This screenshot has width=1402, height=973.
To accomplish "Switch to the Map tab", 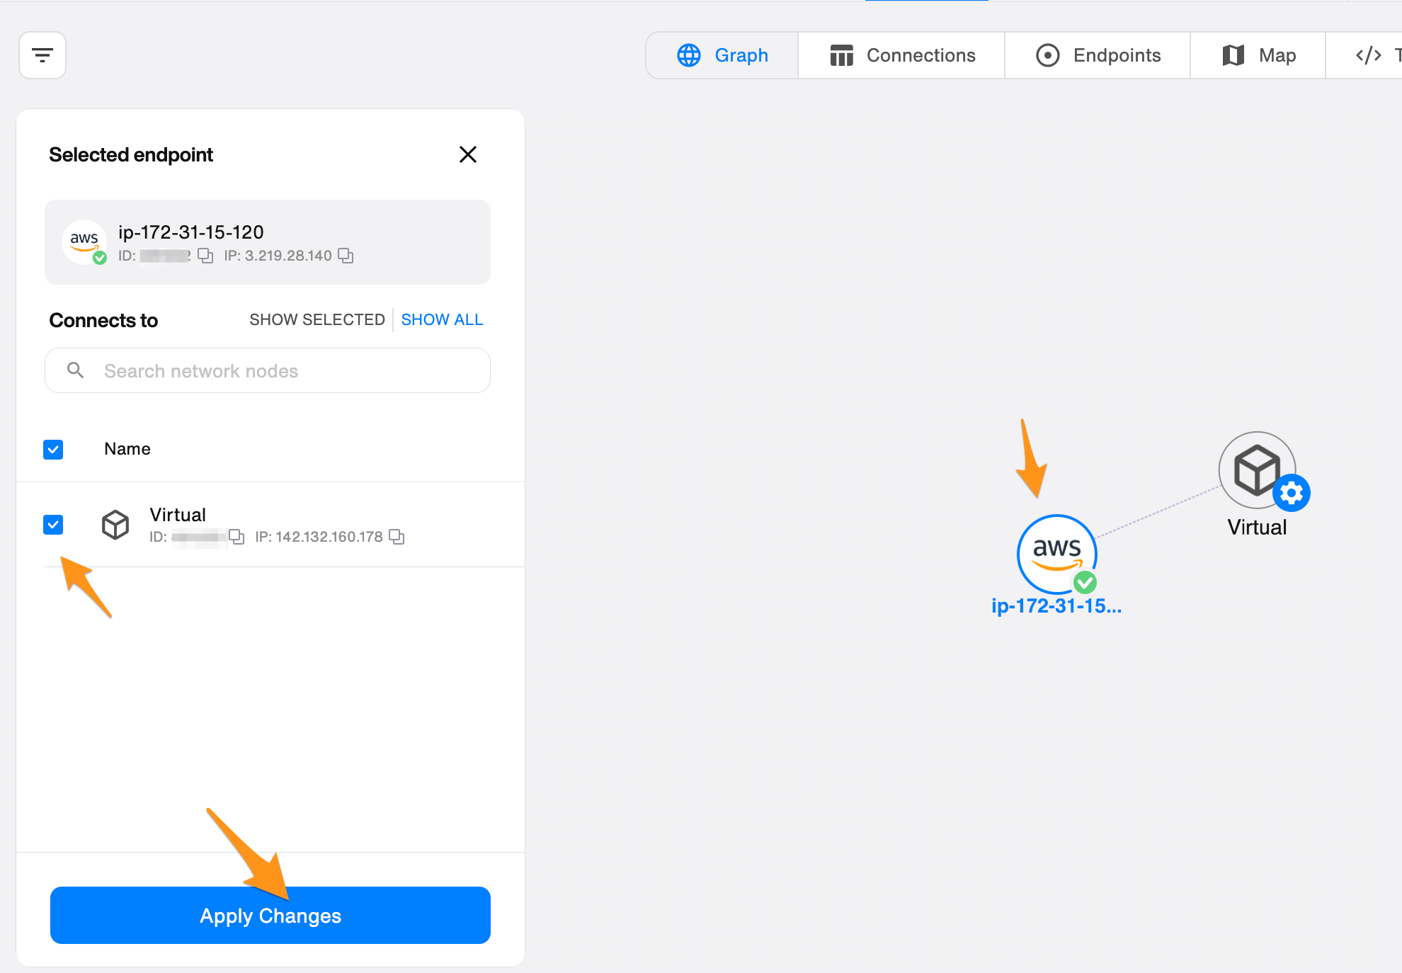I will [x=1259, y=55].
